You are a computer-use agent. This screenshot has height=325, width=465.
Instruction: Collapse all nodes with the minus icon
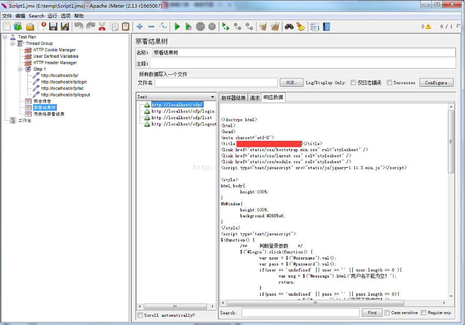point(151,27)
